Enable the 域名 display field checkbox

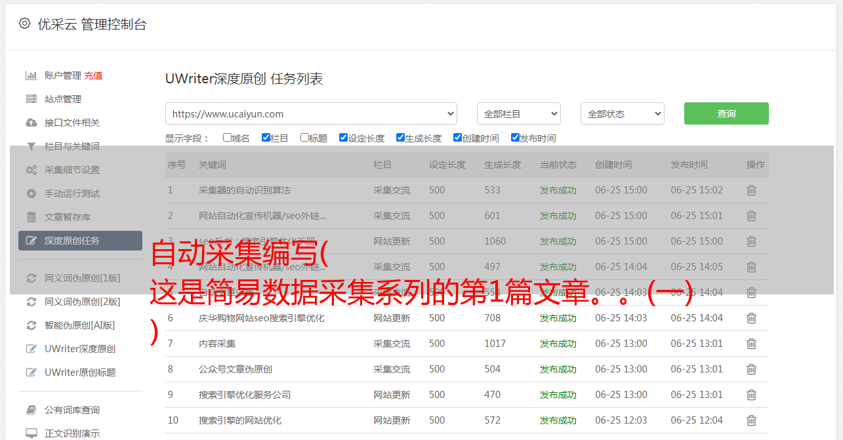tap(227, 138)
